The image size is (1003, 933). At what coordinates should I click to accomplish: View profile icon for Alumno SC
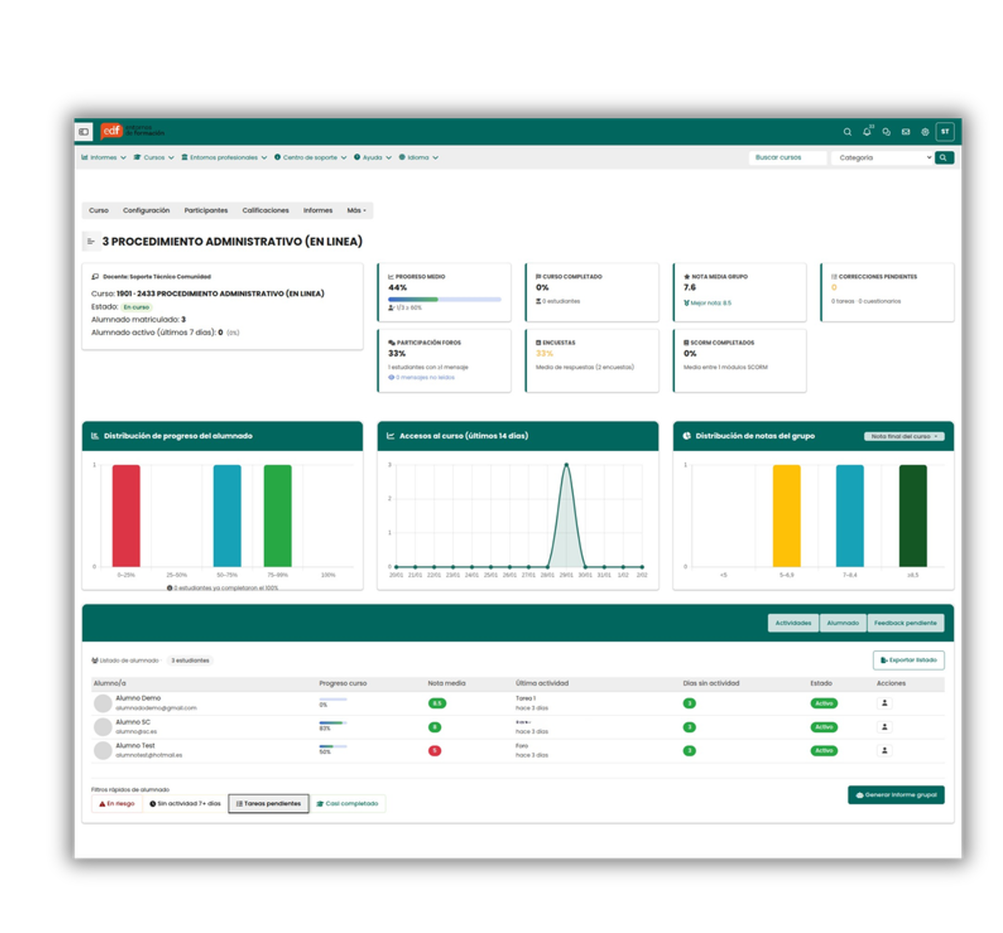point(884,727)
